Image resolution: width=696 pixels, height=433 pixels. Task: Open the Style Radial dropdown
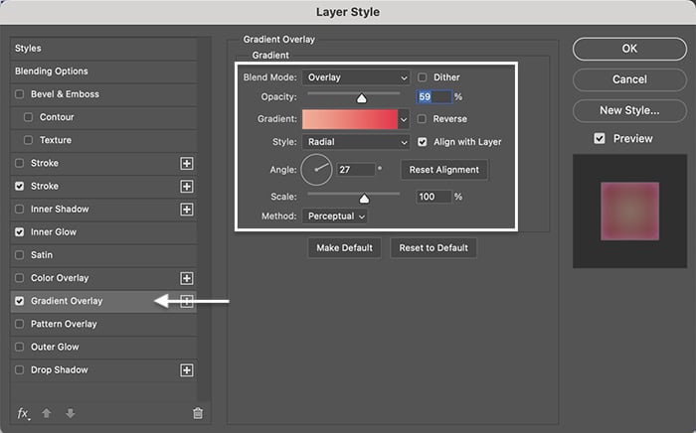click(x=356, y=142)
